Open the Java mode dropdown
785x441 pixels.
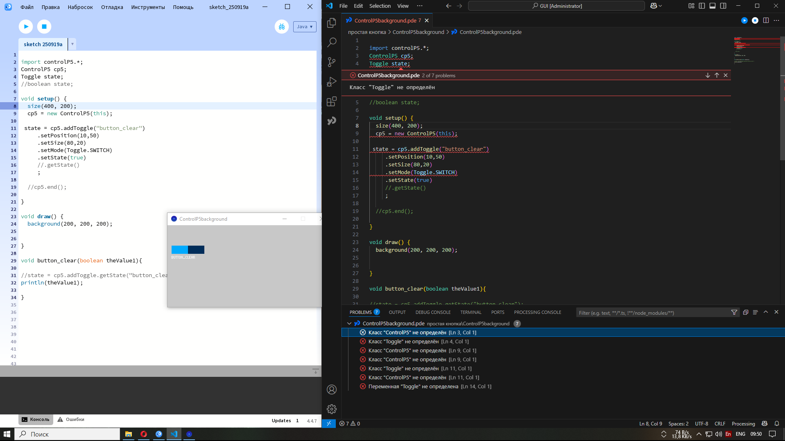pyautogui.click(x=305, y=27)
